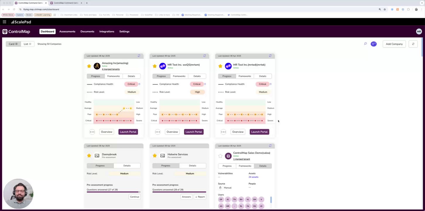Screen dimensions: 425x211
Task: Unstar MR Test Inc. woQS company
Action: (x=155, y=66)
